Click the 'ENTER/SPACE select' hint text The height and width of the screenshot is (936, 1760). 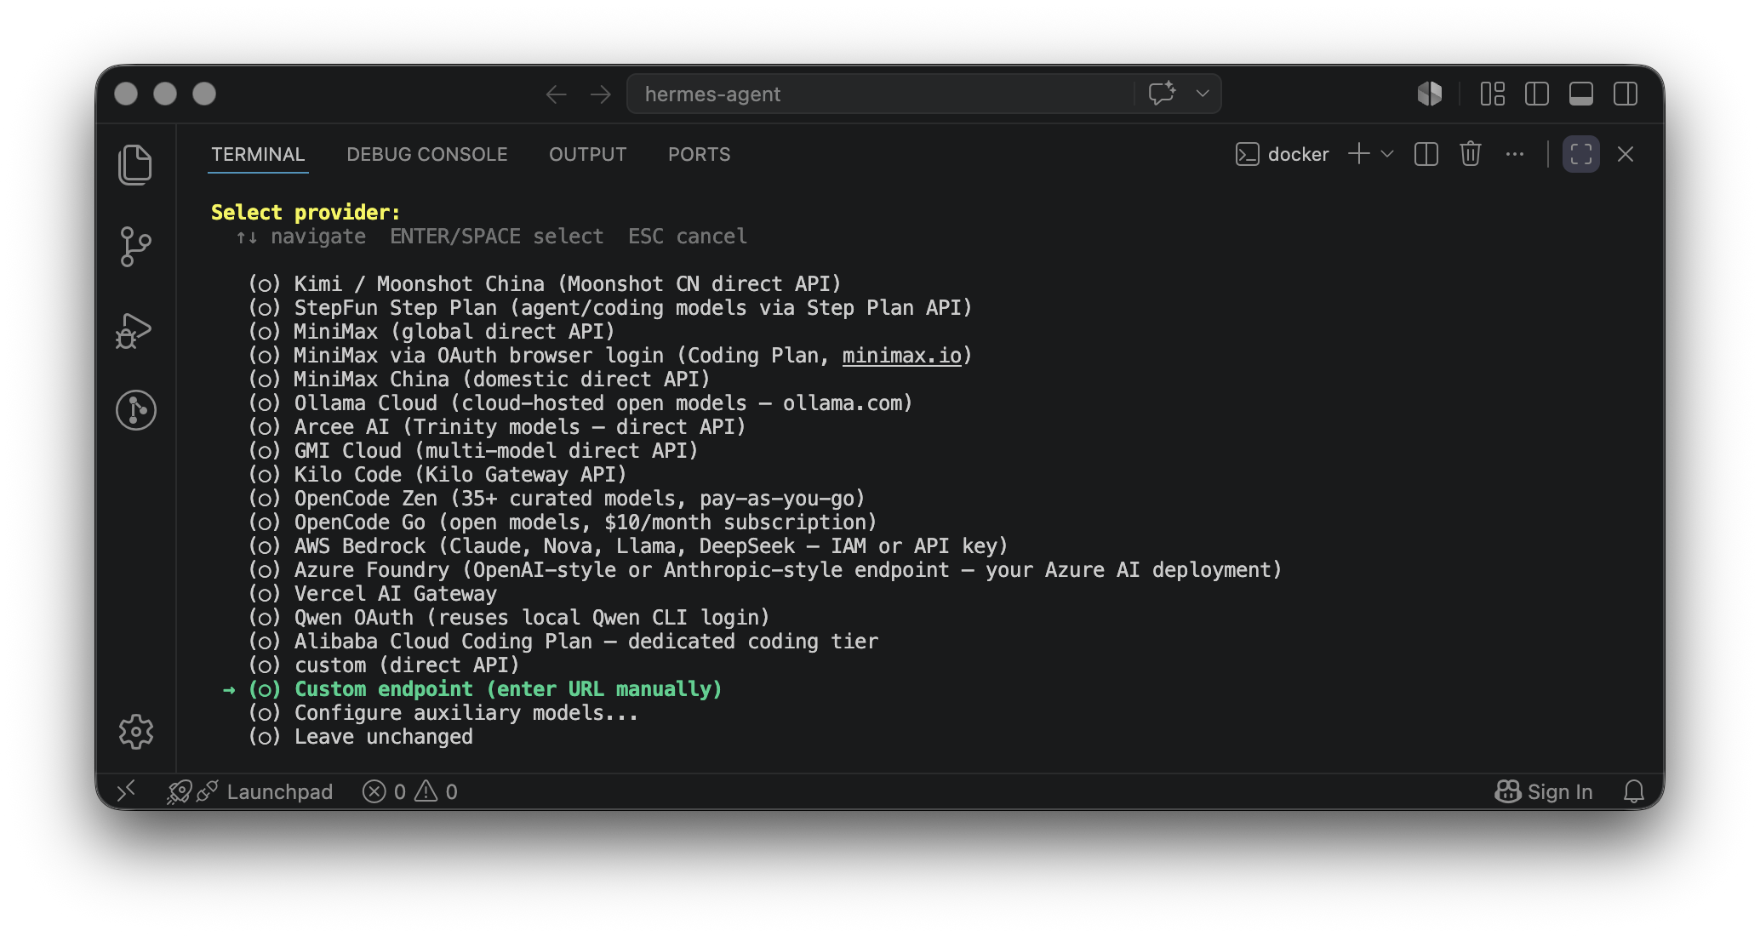497,237
